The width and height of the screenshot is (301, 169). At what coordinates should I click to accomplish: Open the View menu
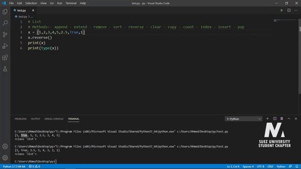click(43, 3)
